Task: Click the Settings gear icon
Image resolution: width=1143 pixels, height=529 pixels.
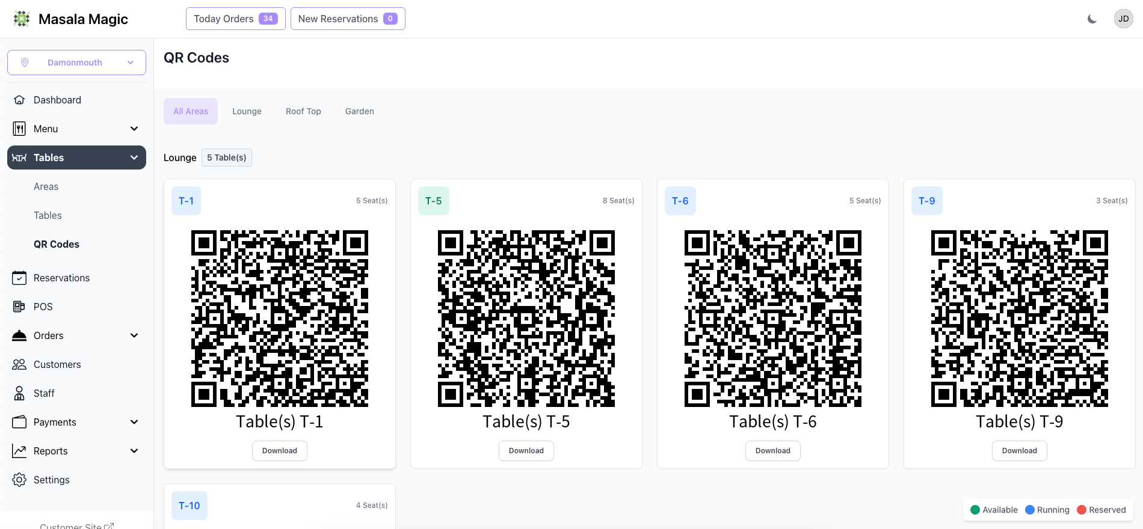Action: pyautogui.click(x=19, y=480)
